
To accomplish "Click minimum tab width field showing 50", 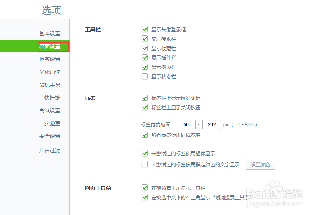I will [x=186, y=124].
